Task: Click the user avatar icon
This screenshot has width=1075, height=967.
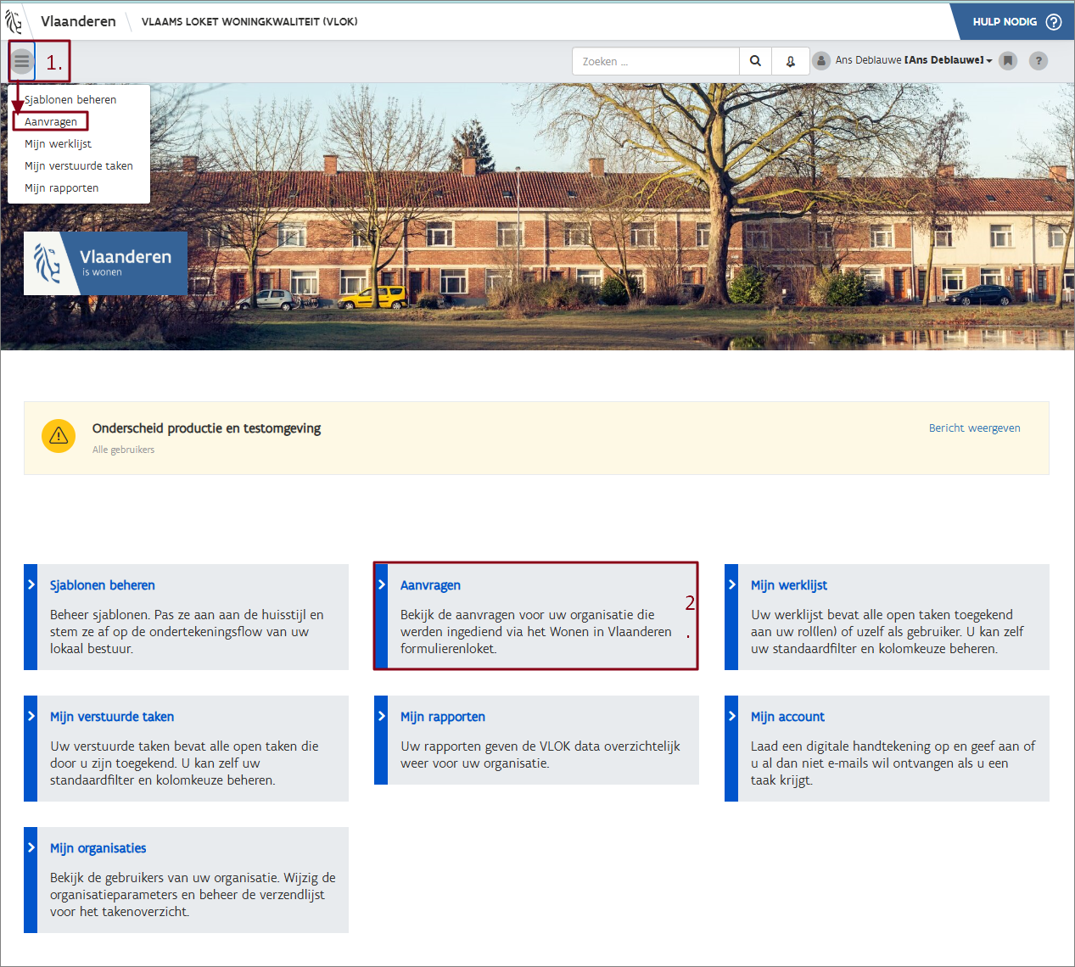Action: pos(820,61)
